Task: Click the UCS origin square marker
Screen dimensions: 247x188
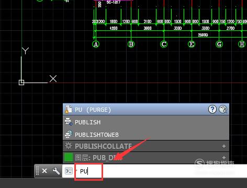Action: 21,83
